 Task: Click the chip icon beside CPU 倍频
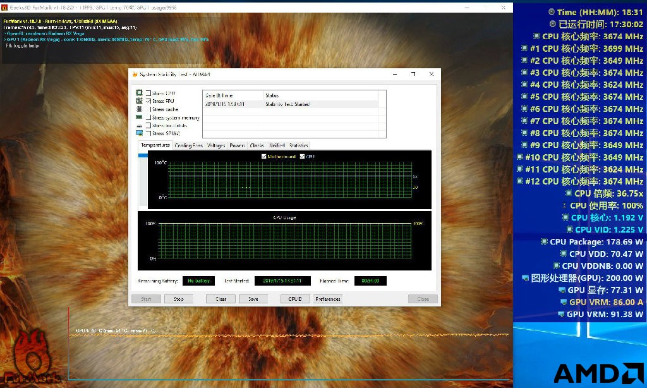[x=569, y=193]
